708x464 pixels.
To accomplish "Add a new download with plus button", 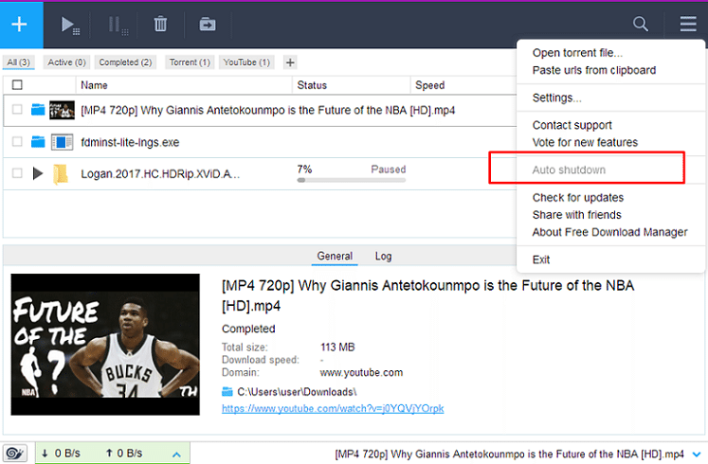I will (19, 25).
